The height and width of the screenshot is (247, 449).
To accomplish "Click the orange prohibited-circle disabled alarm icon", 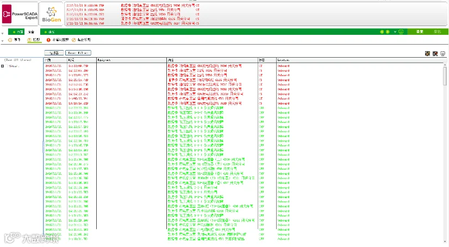I will pyautogui.click(x=73, y=40).
